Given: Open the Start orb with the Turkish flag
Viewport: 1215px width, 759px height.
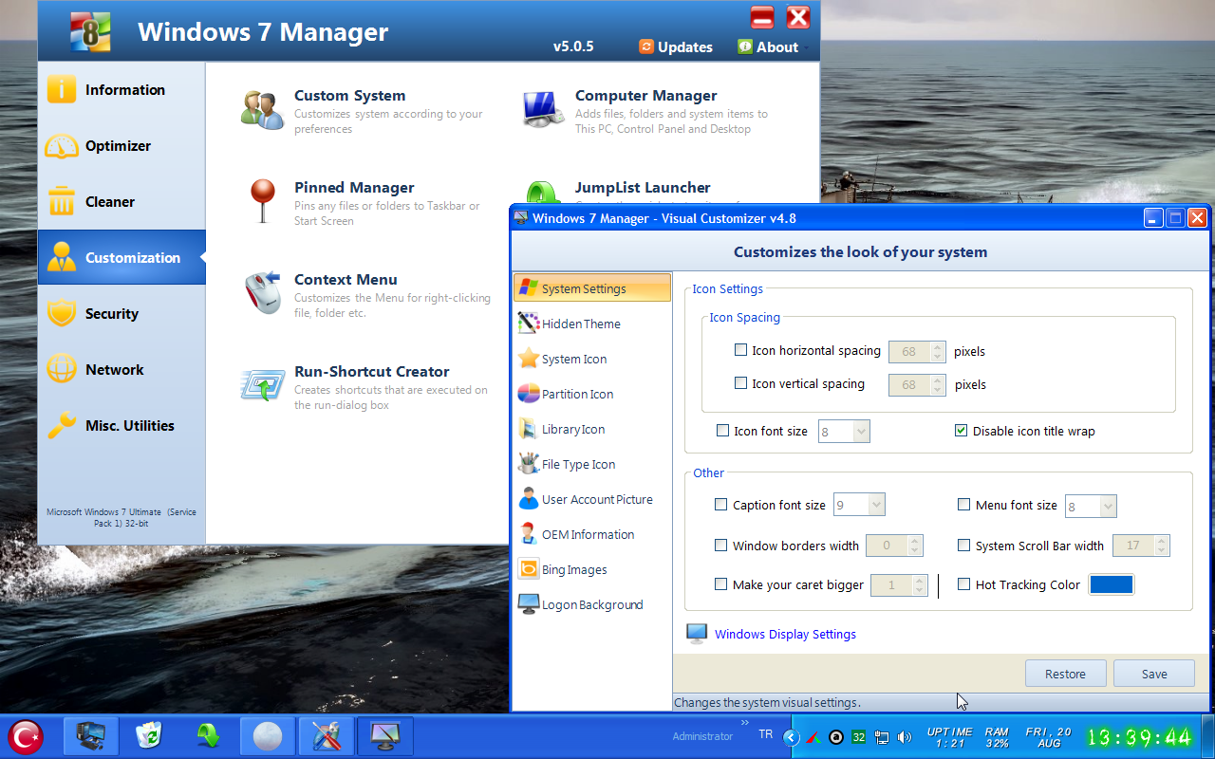Looking at the screenshot, I should pyautogui.click(x=26, y=736).
